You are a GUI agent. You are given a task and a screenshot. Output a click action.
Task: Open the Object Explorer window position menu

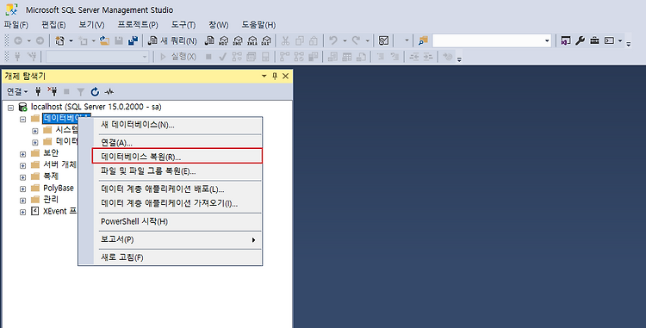pos(264,76)
